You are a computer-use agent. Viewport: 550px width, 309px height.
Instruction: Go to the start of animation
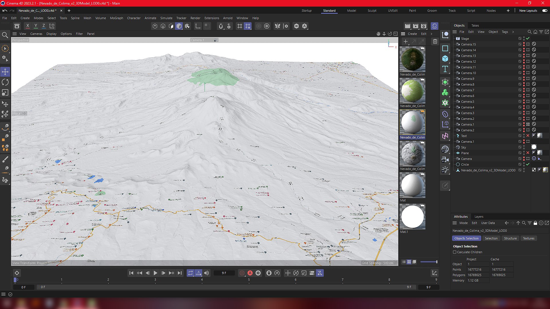click(131, 273)
